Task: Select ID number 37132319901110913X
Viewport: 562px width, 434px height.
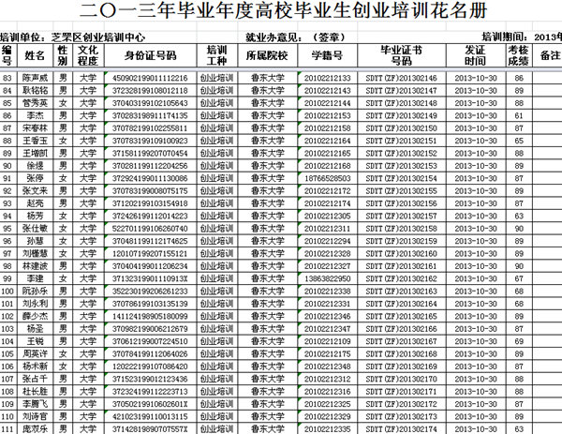Action: pos(150,278)
